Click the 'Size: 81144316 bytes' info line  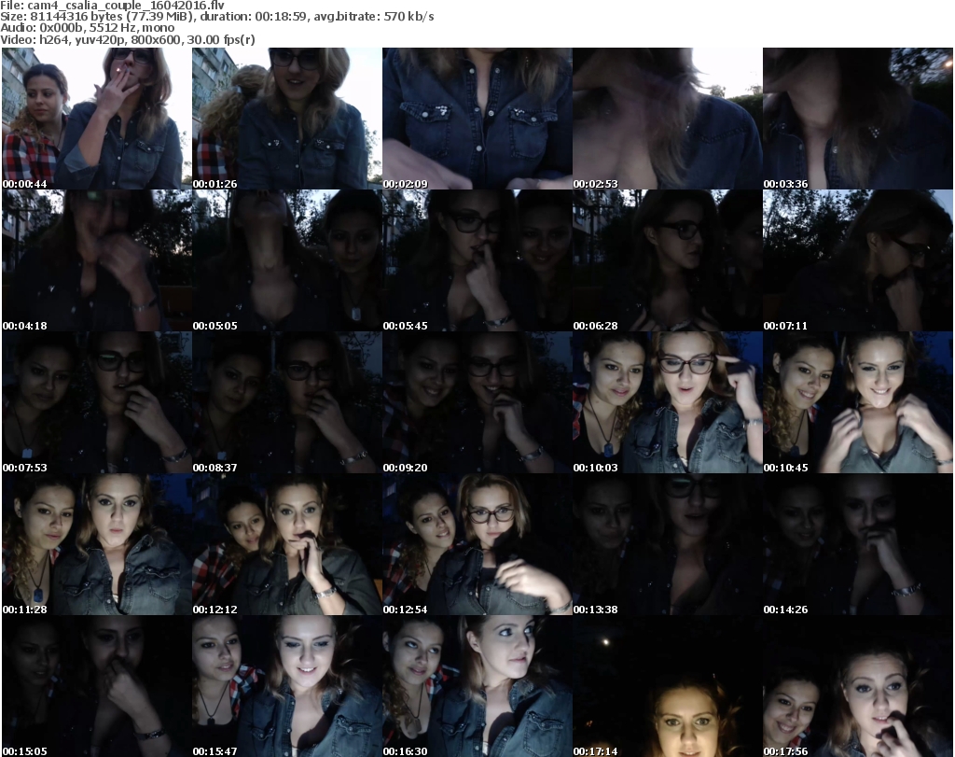tap(217, 17)
